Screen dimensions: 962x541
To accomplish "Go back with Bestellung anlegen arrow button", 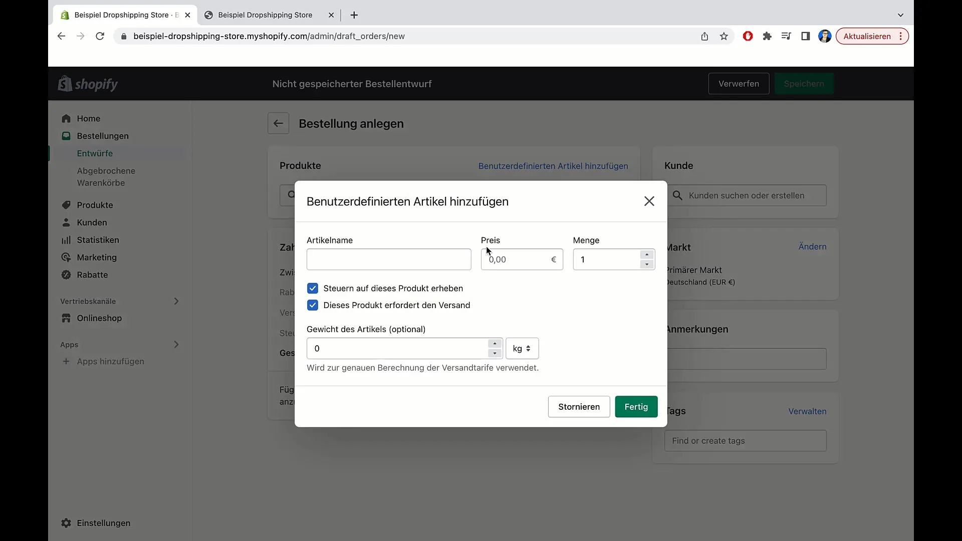I will pos(278,123).
